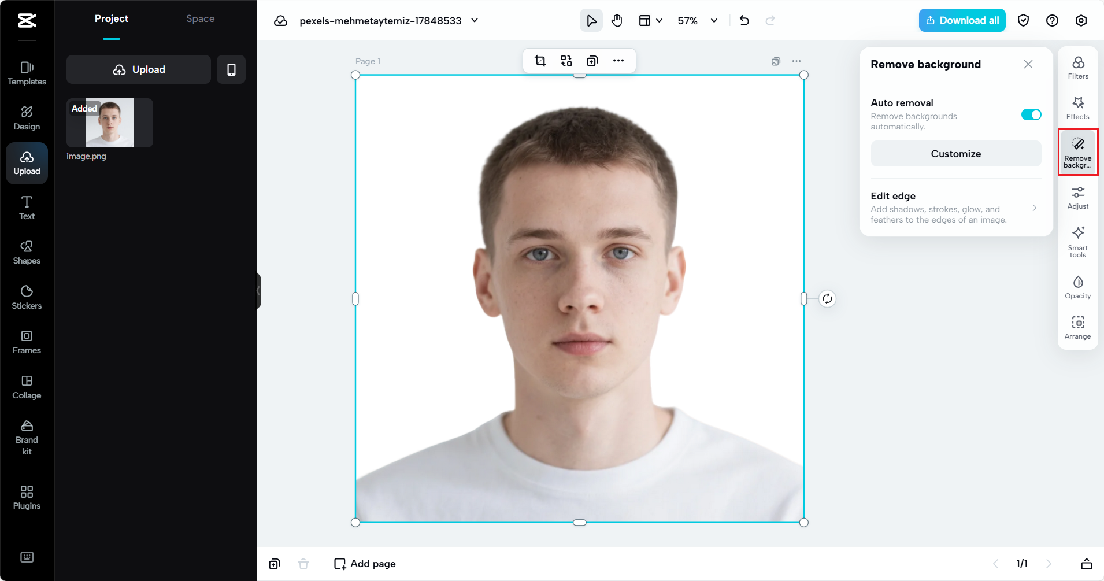Open the settings gear icon
The image size is (1104, 581).
(1081, 21)
